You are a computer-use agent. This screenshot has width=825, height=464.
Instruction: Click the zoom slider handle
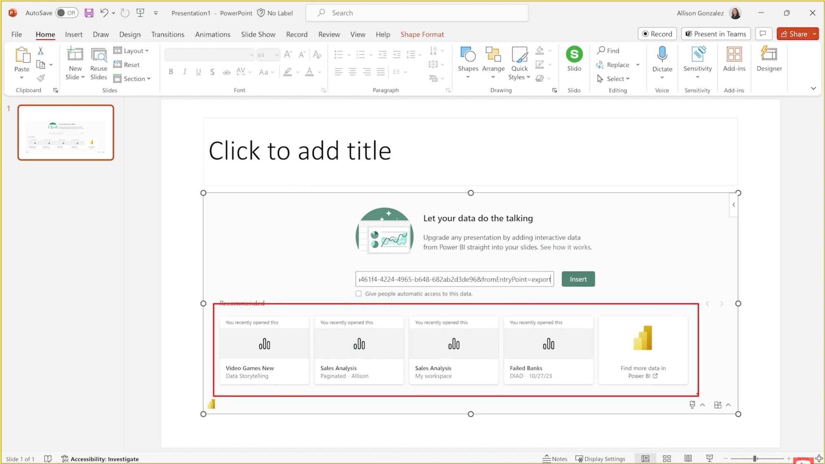(x=754, y=459)
